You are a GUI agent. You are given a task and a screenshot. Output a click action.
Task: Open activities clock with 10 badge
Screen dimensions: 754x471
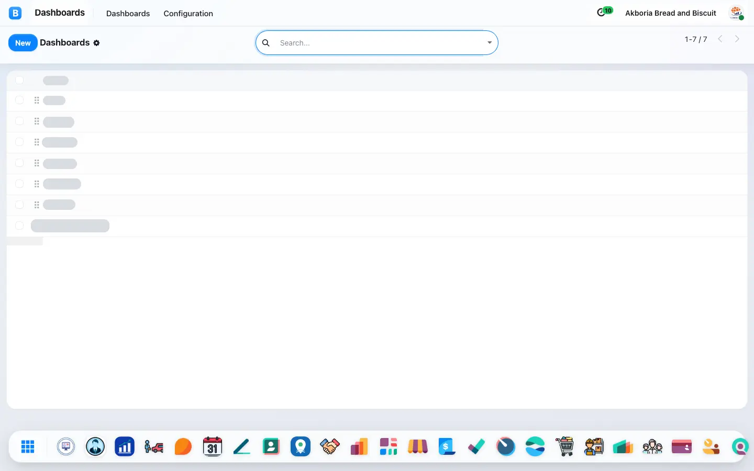pyautogui.click(x=604, y=12)
